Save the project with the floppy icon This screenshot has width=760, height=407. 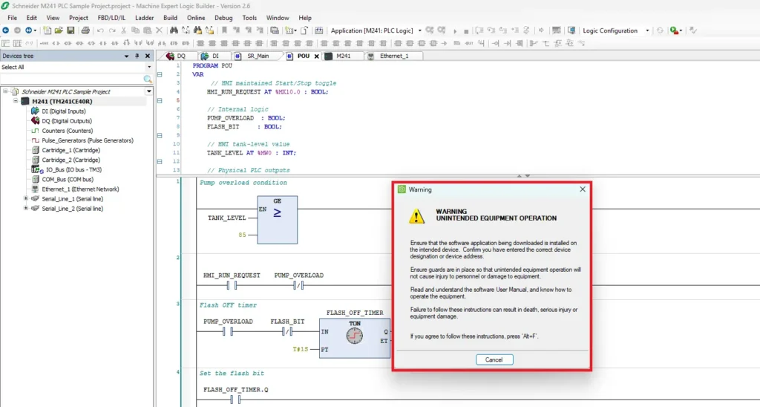click(71, 30)
